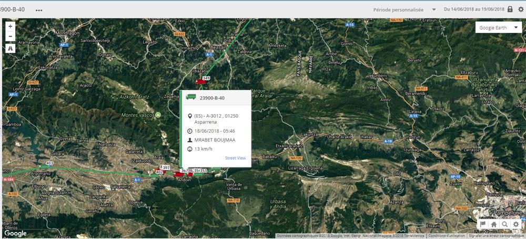
Task: Open the Période personnalisée dropdown
Action: tap(404, 9)
